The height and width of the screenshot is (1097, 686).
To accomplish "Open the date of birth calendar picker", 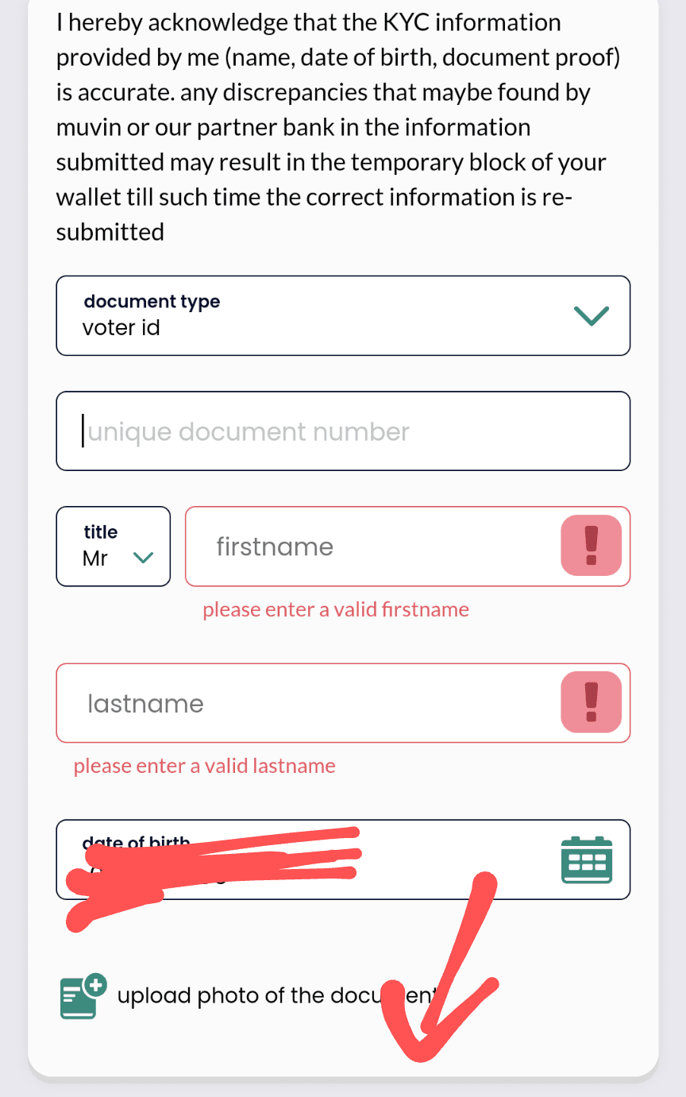I will point(586,859).
